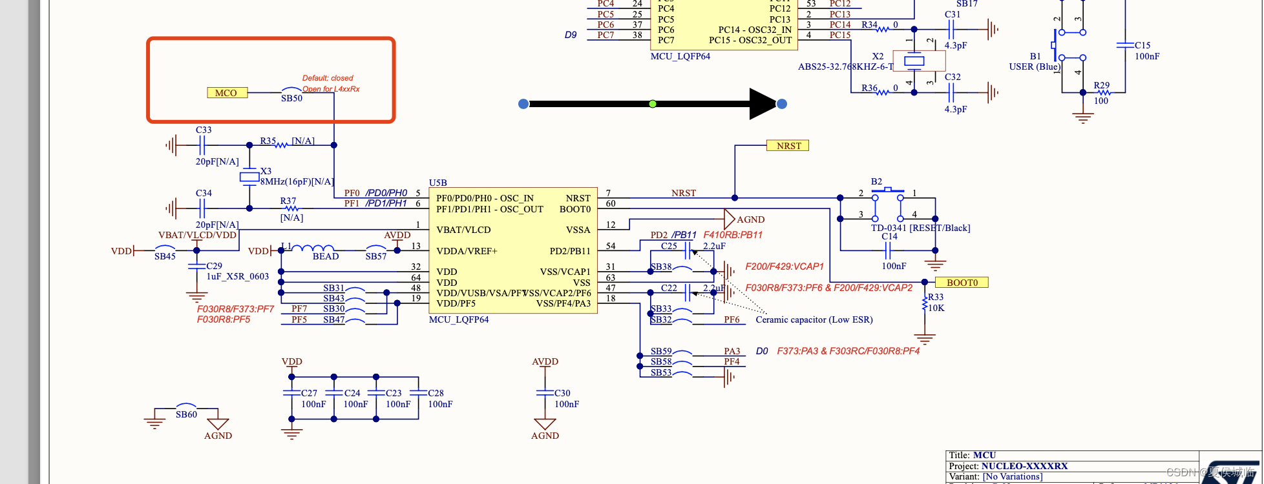Select the R35 resistor designator
This screenshot has width=1264, height=484.
(x=268, y=141)
